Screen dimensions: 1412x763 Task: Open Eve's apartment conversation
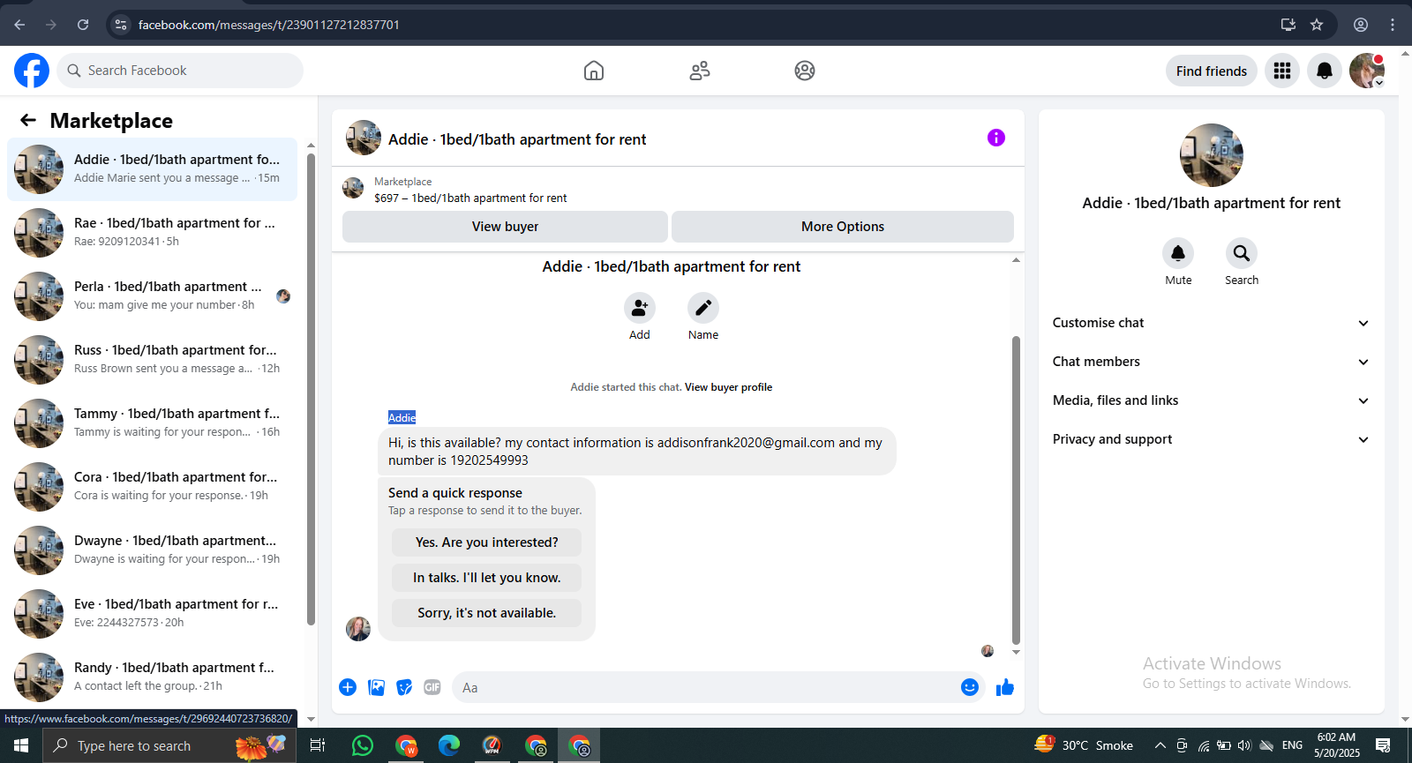click(x=152, y=614)
